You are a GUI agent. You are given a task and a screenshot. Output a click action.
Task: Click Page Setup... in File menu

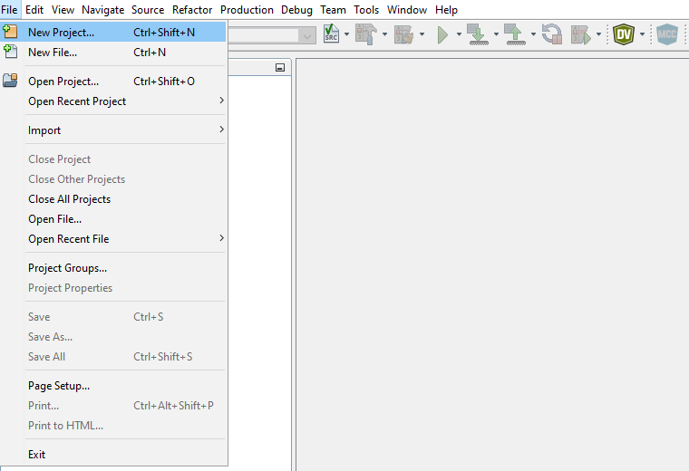[59, 386]
